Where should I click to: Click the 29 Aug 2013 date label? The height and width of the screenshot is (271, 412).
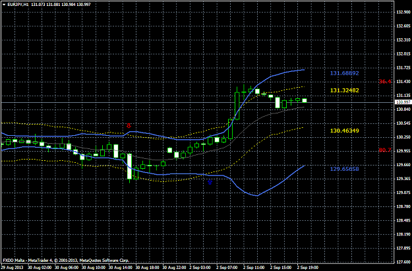[x=12, y=268]
